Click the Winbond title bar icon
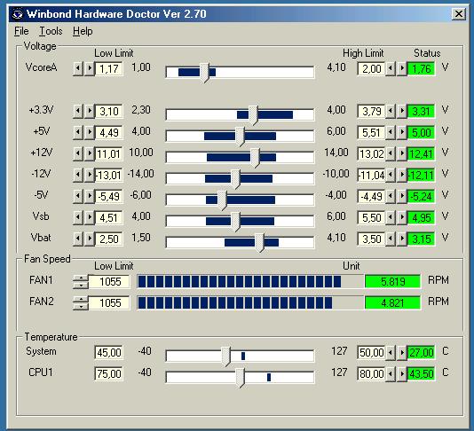Viewport: 474px width, 431px height. pos(18,14)
